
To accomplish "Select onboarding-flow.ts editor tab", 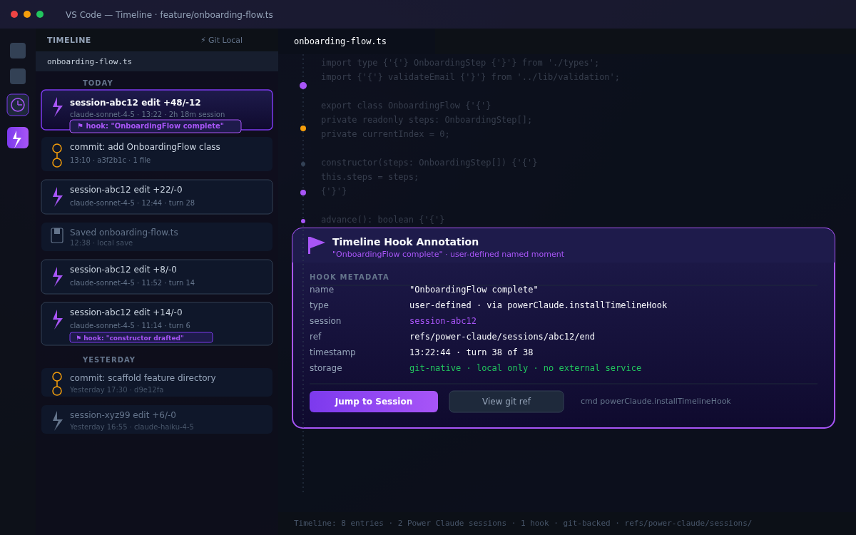I will click(340, 41).
